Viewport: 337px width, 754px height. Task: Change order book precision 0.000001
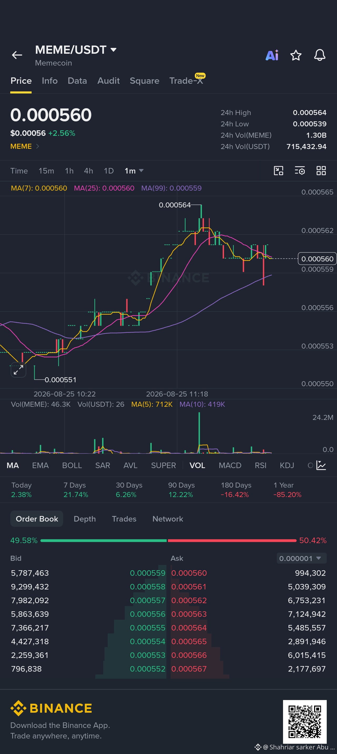301,558
